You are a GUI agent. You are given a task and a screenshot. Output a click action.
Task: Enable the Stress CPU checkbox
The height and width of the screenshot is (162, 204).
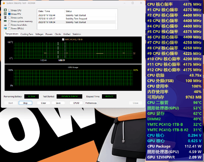(10, 11)
